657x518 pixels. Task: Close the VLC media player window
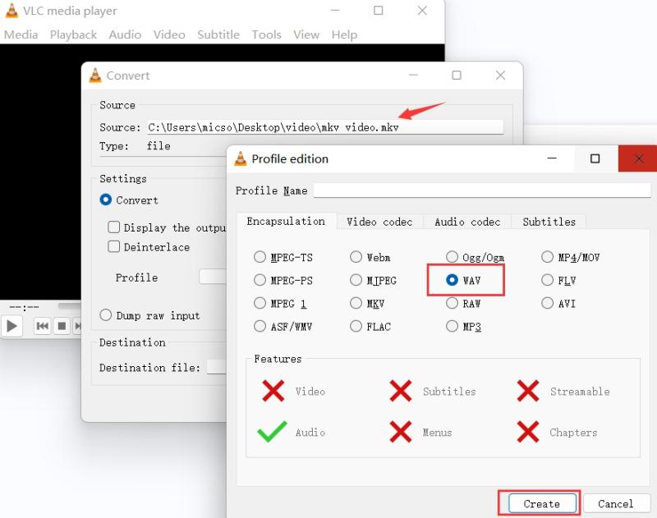coord(422,11)
